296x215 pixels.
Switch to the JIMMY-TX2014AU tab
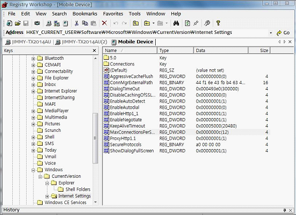[x=28, y=42]
